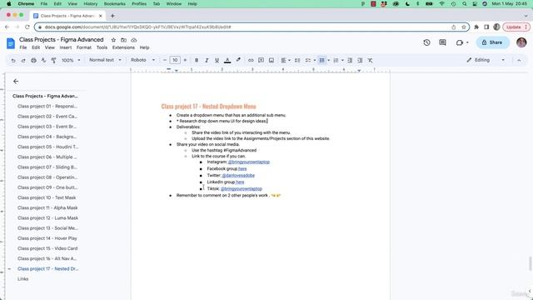Open the macOS Spotlight search icon
The height and width of the screenshot is (300, 533).
464,3
